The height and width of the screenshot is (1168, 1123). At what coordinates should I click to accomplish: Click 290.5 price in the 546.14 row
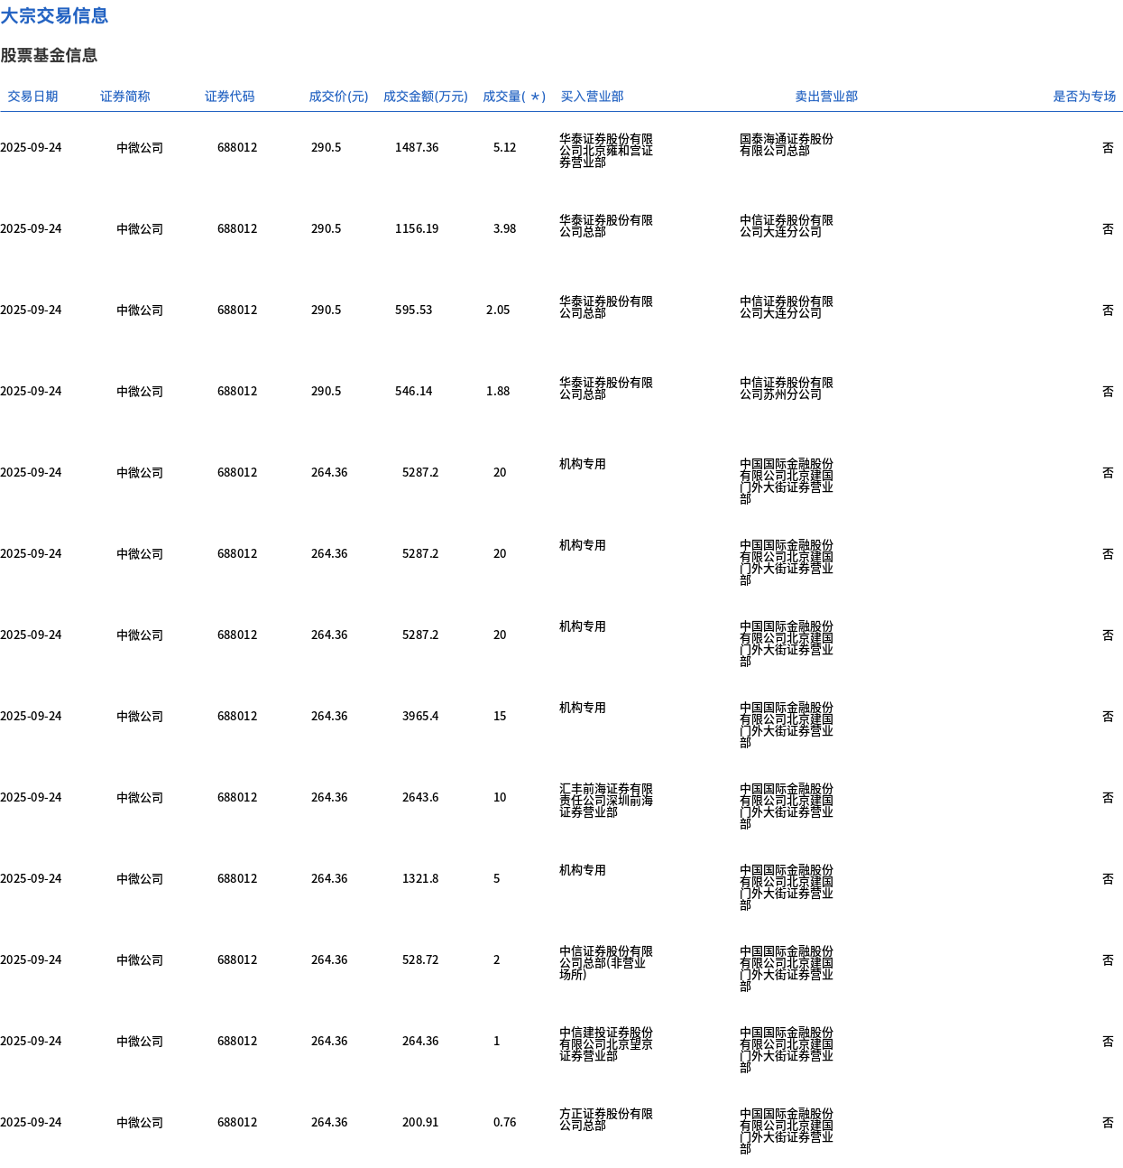tap(326, 391)
